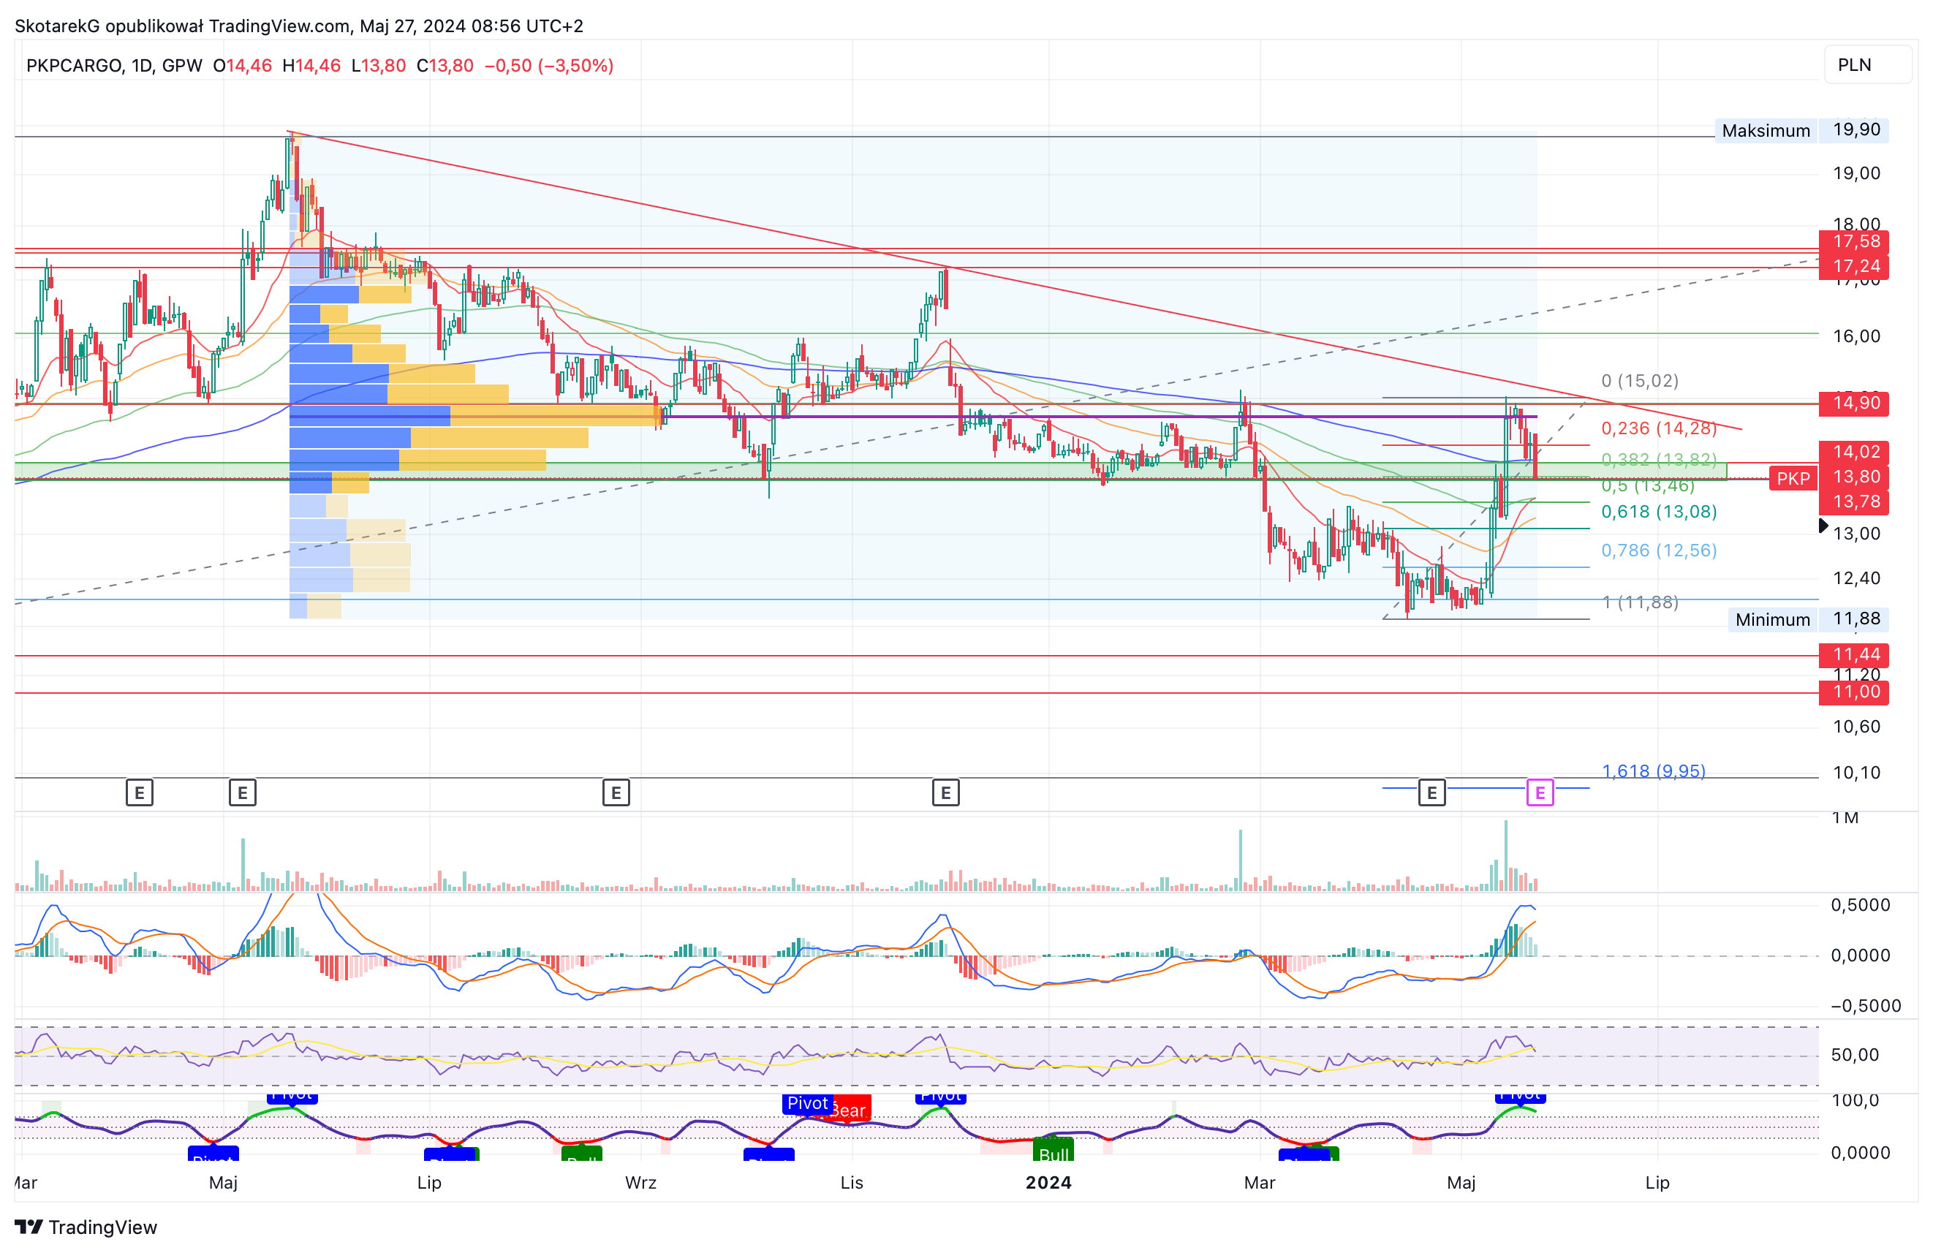Click the black arrow beside 13,00 price
Screen dimensions: 1933x1253
point(1823,526)
